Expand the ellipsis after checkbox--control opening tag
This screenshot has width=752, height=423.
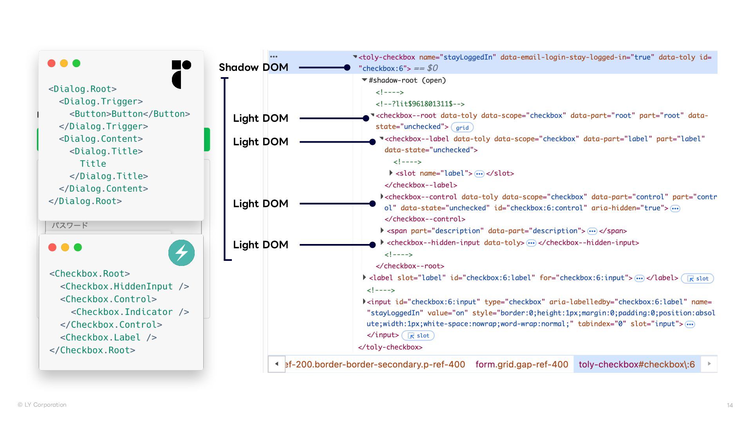pyautogui.click(x=675, y=208)
